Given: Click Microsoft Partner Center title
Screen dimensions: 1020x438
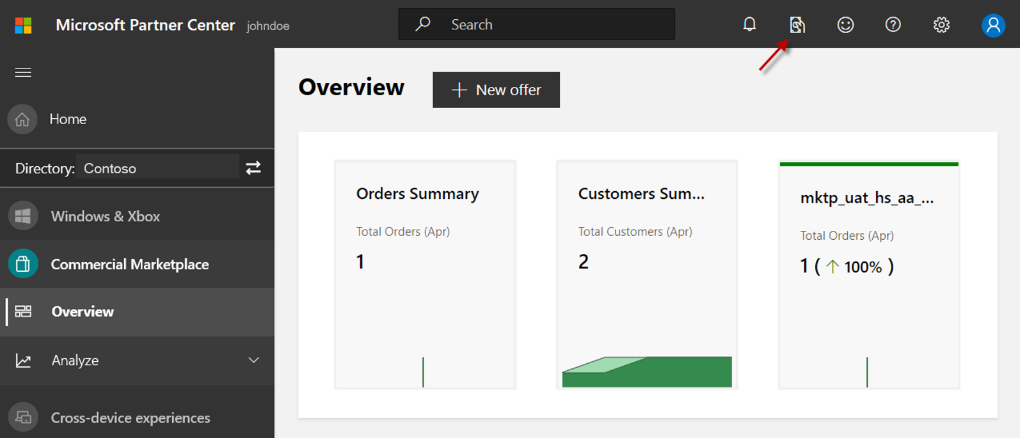Looking at the screenshot, I should tap(145, 25).
